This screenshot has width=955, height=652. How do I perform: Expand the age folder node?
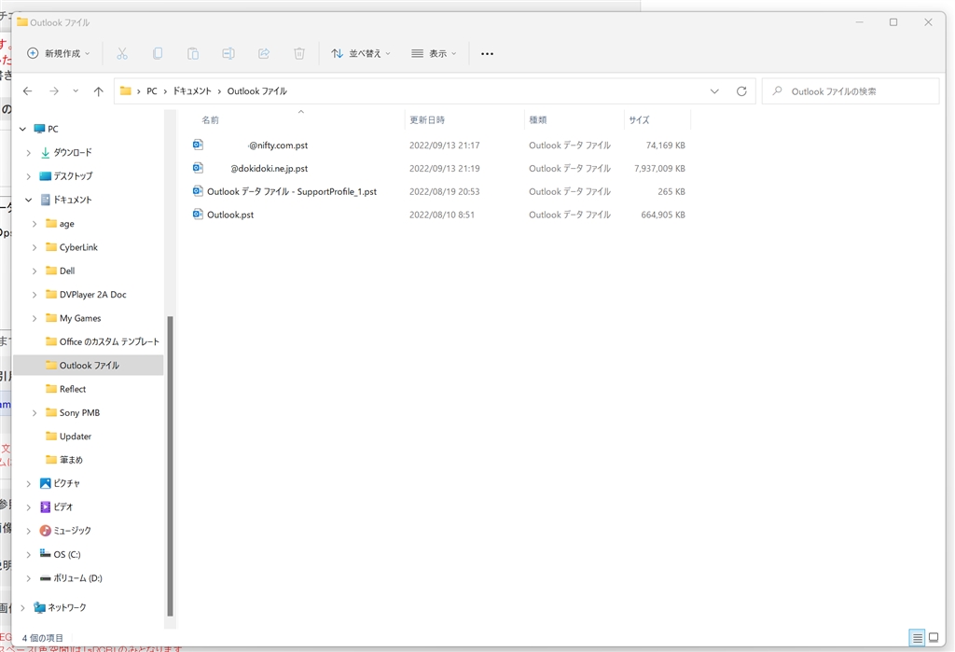[x=35, y=224]
